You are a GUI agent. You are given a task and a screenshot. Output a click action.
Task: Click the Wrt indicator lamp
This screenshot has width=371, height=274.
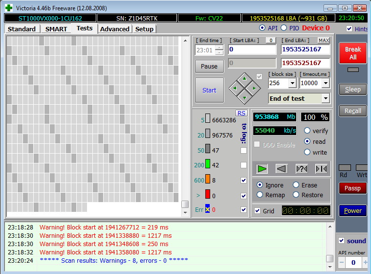click(x=362, y=168)
